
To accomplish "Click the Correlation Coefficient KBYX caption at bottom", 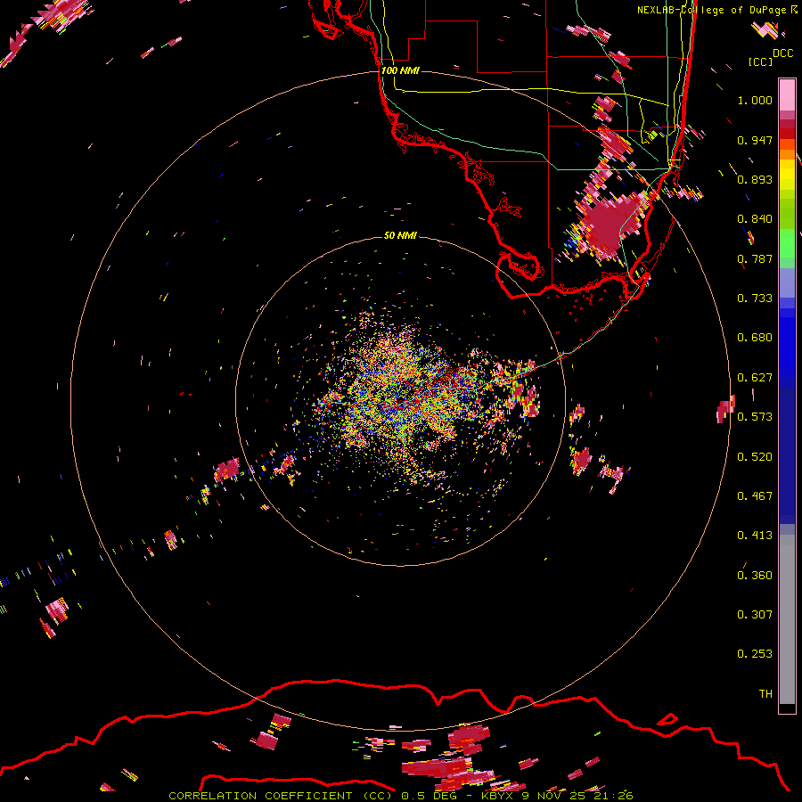I will click(x=401, y=796).
